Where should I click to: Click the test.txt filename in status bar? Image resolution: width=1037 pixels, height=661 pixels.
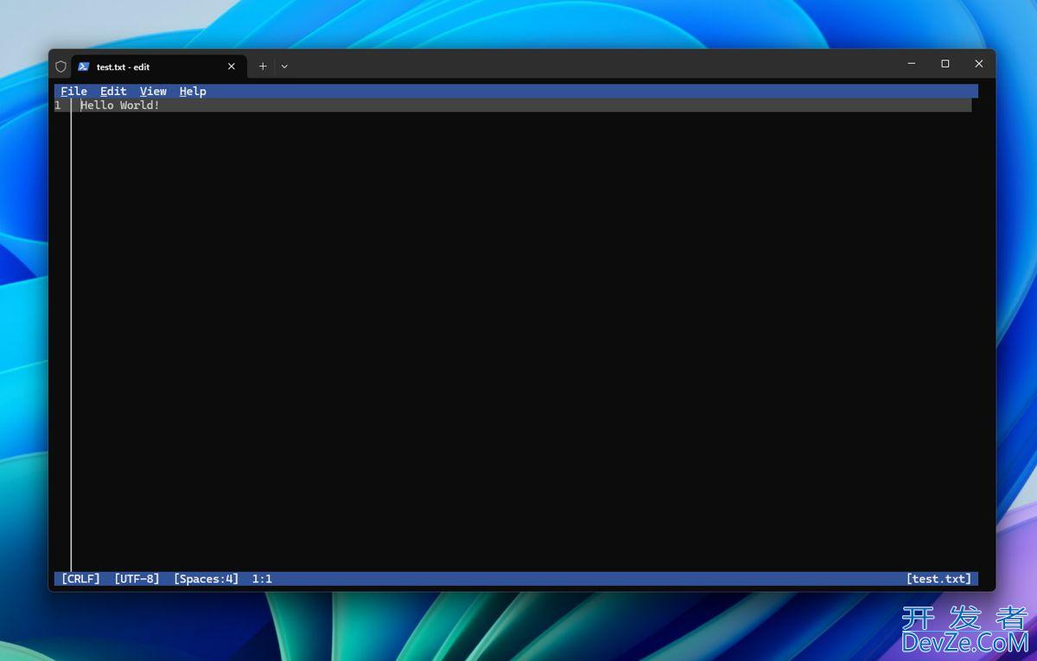[938, 579]
